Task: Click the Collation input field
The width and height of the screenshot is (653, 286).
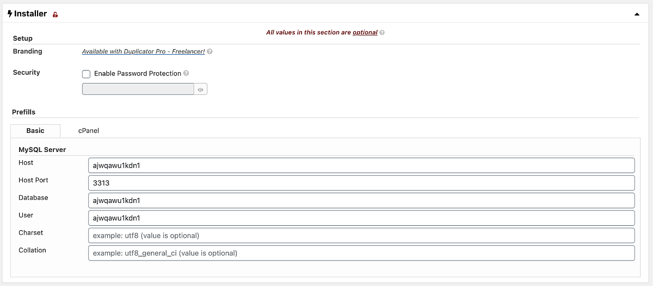Action: coord(361,253)
